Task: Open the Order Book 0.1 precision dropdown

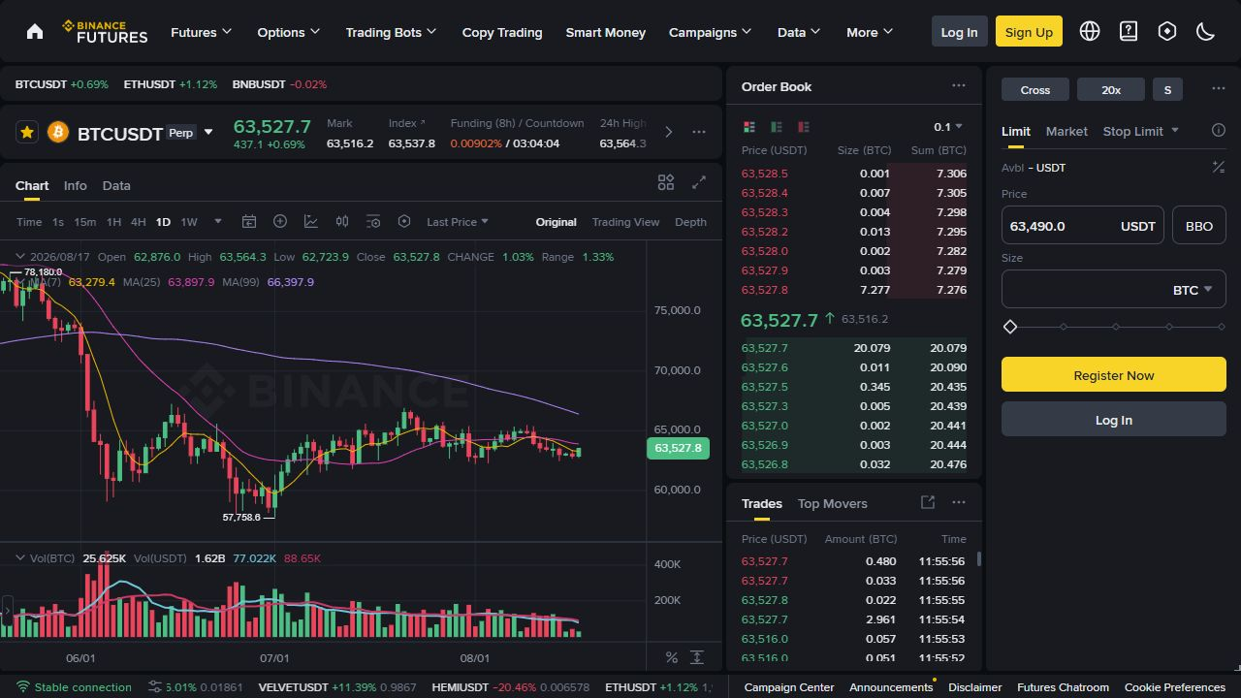Action: 948,127
